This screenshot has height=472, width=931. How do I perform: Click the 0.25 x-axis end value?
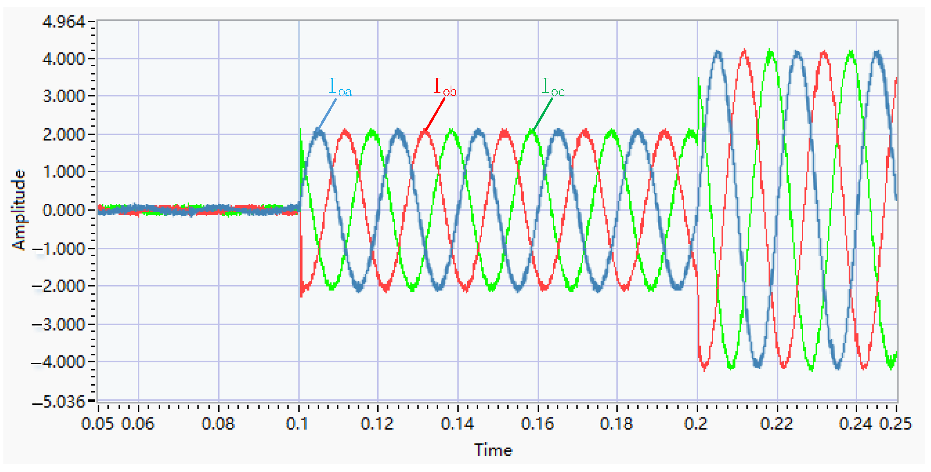pyautogui.click(x=895, y=424)
